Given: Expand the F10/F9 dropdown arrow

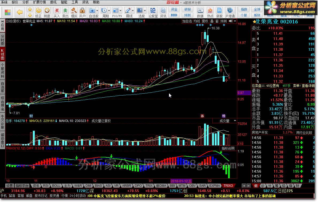Looking at the screenshot, I should [x=120, y=10].
